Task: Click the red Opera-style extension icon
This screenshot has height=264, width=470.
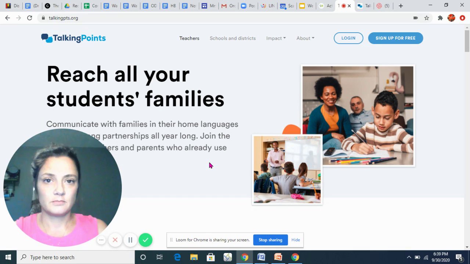Action: pyautogui.click(x=462, y=18)
